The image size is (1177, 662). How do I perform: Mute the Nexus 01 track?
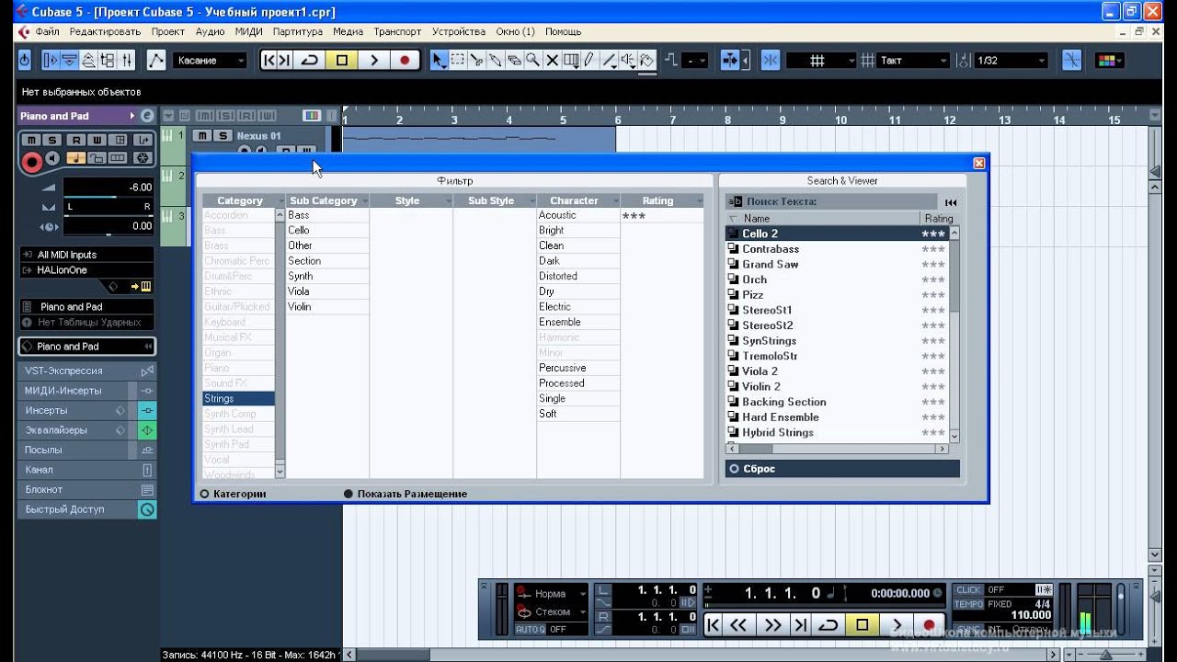(201, 136)
